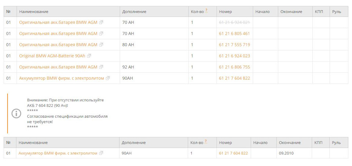
Task: Click Original BMW AGM-Batterie 90Ah link
Action: coord(52,56)
